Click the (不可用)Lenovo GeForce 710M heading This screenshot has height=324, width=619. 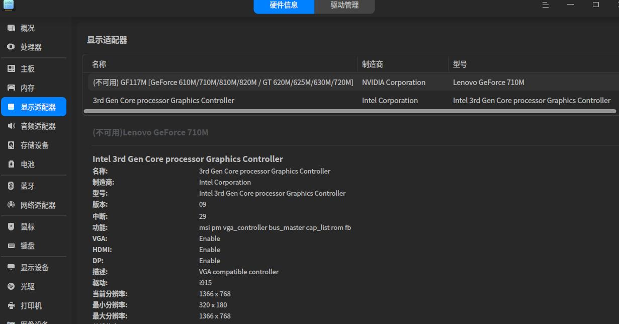click(x=150, y=132)
